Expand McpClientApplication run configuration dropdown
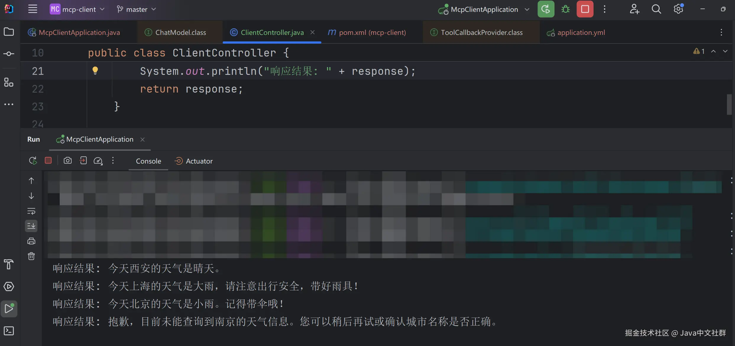This screenshot has width=735, height=346. [527, 9]
